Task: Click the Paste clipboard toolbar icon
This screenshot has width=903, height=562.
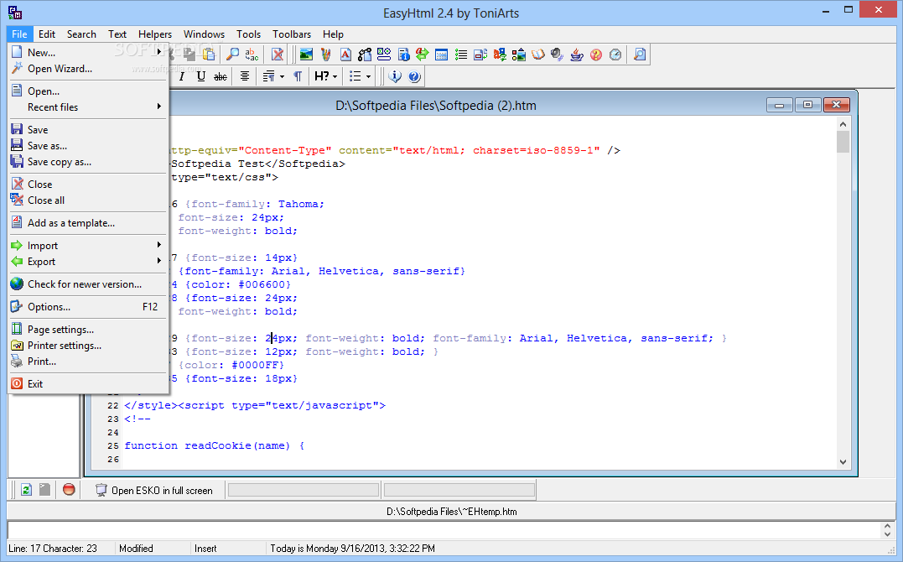Action: (209, 55)
